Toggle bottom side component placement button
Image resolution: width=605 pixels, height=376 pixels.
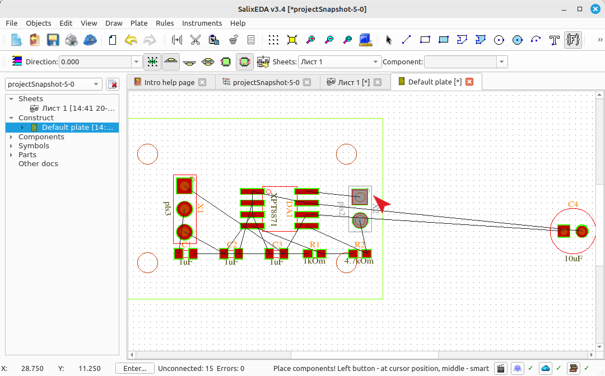(x=189, y=62)
